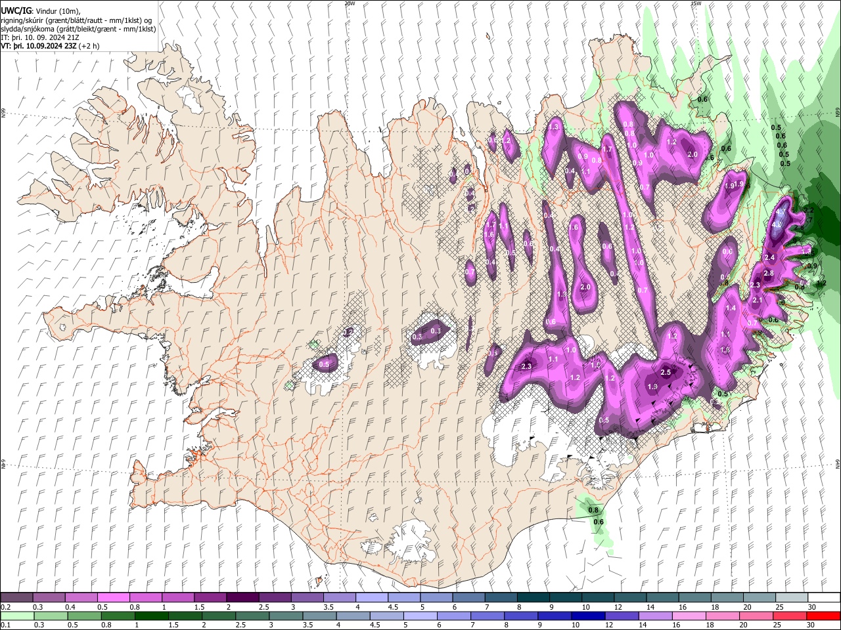The height and width of the screenshot is (630, 841).
Task: Click the red 30 mm swatch in the rain legend
Action: coord(824,616)
